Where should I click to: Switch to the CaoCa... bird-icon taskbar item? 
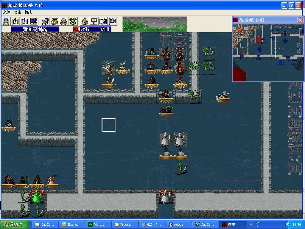pyautogui.click(x=205, y=225)
